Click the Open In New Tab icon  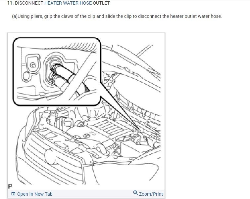[13, 194]
